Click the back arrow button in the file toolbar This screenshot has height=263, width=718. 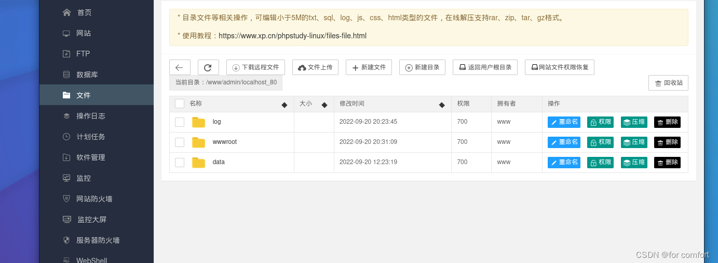180,67
